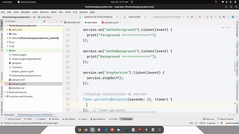
Task: Expand the .dart_tool folder
Action: (7, 30)
